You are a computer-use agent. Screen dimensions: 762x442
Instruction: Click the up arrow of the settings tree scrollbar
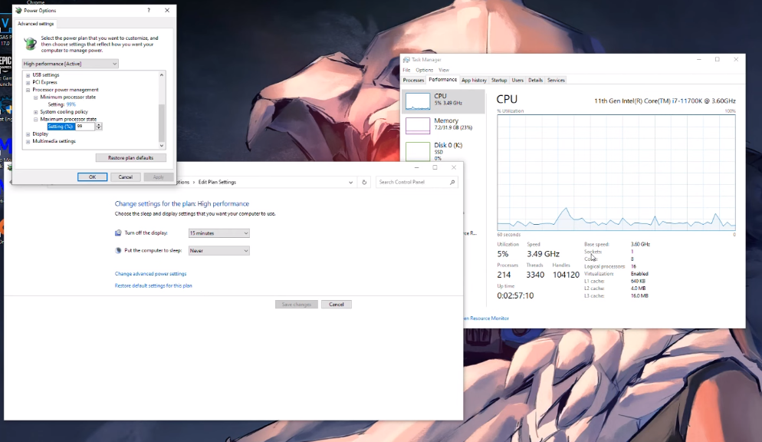tap(162, 75)
